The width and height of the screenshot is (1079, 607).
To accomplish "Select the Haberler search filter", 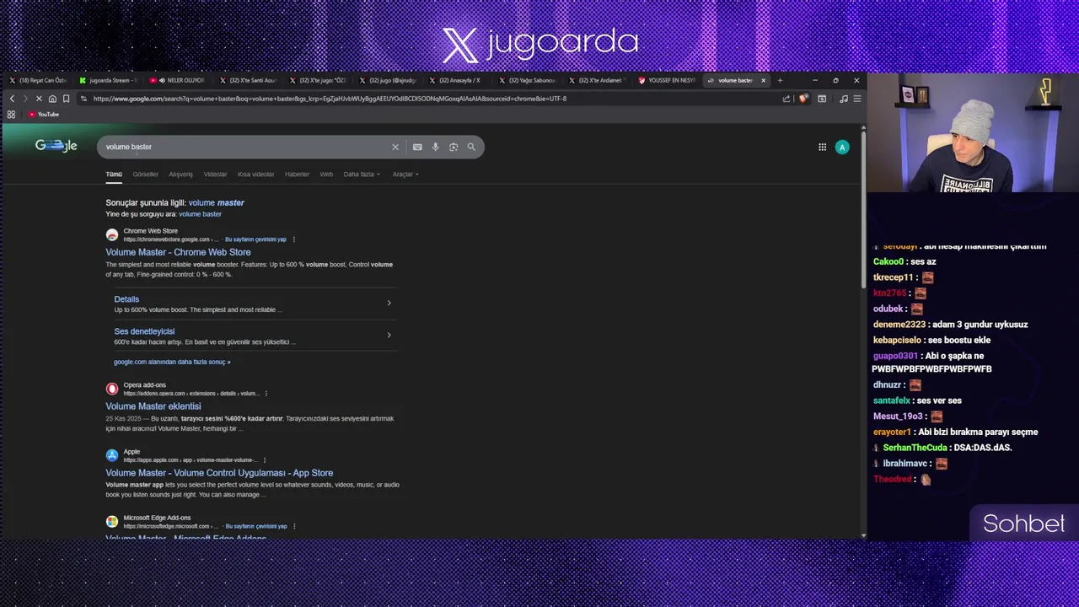I will [x=297, y=175].
